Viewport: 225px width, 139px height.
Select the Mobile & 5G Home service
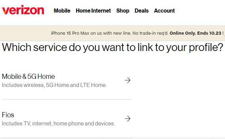pyautogui.click(x=67, y=81)
